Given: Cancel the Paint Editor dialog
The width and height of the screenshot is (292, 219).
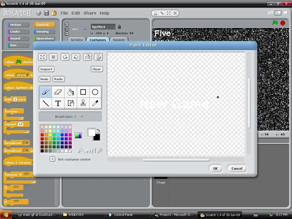Looking at the screenshot, I should [237, 168].
